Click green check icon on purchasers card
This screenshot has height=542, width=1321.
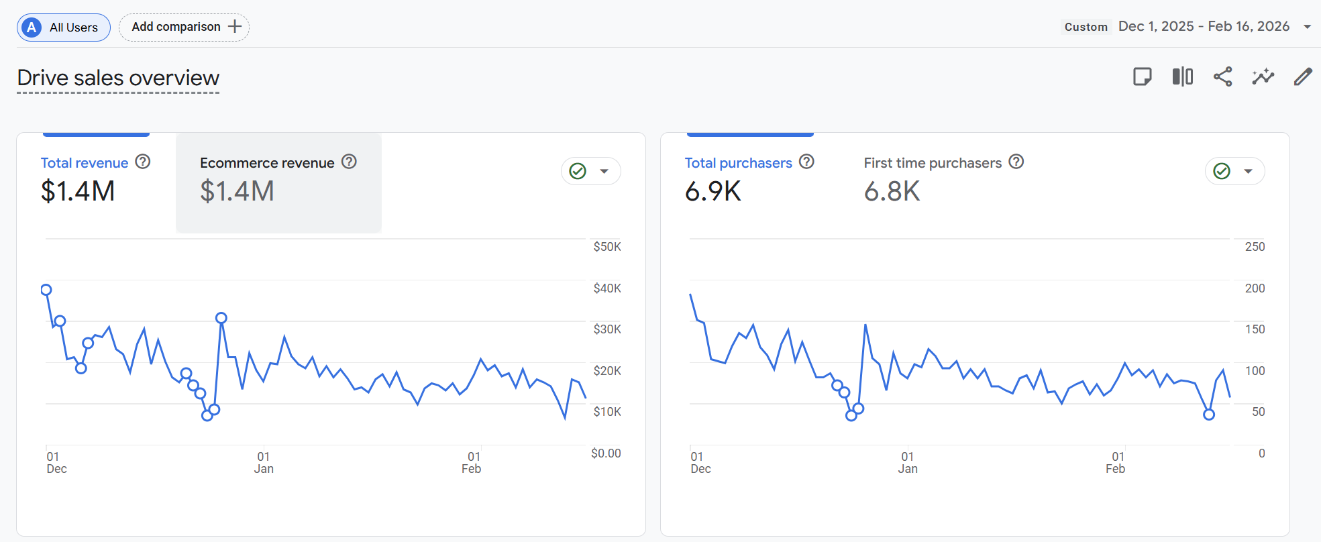1222,171
